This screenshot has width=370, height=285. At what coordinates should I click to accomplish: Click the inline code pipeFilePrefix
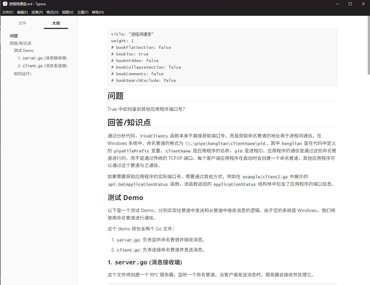click(x=131, y=151)
